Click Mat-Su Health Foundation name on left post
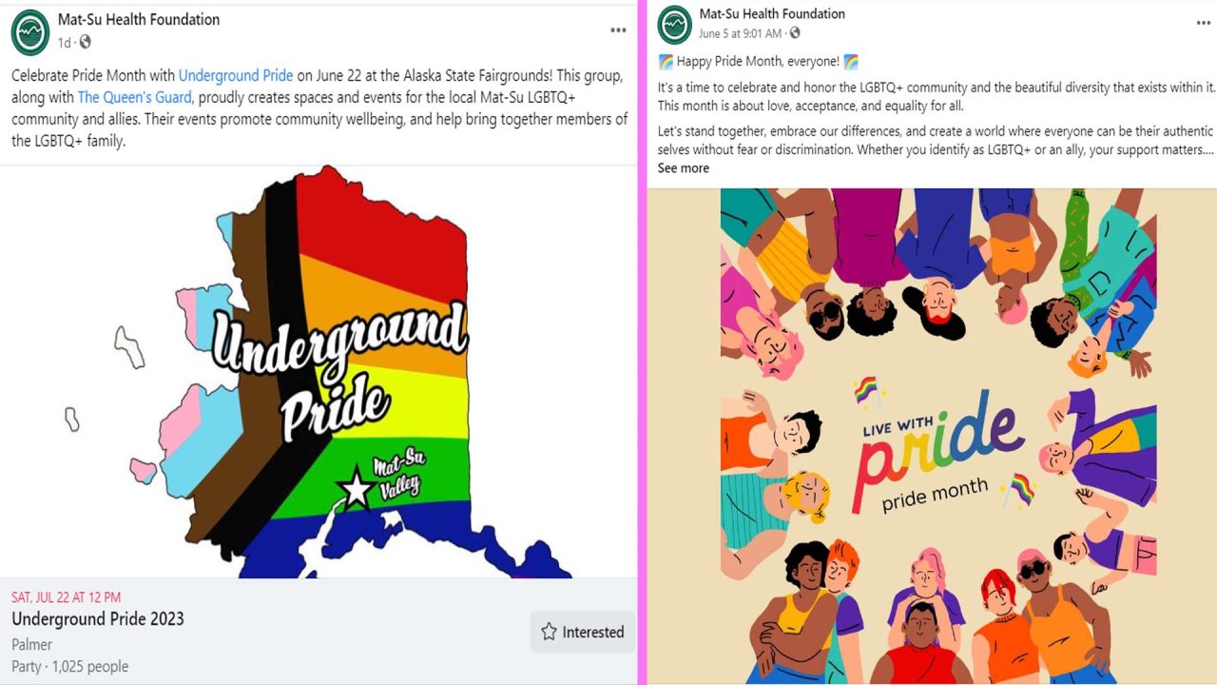The height and width of the screenshot is (685, 1217). coord(139,19)
